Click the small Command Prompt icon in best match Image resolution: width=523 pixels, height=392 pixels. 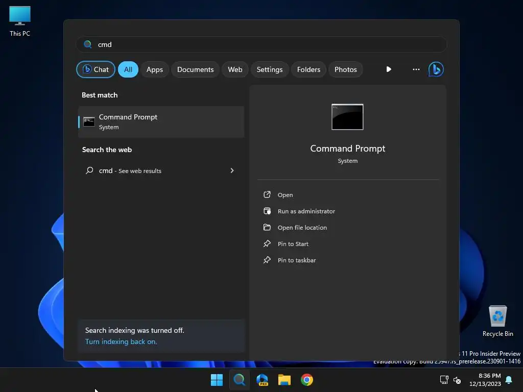point(89,121)
